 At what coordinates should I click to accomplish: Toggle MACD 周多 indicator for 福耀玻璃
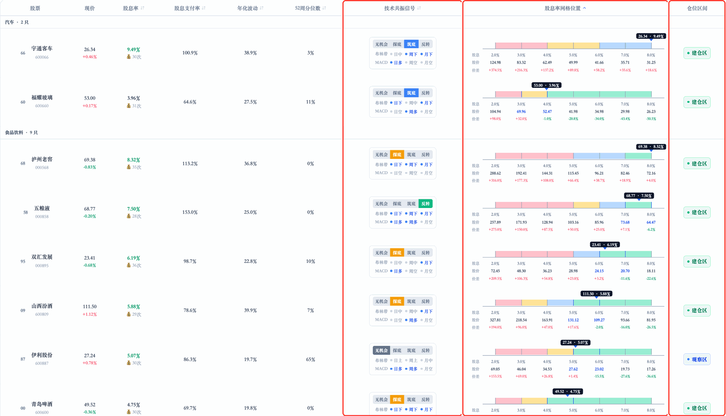point(411,112)
